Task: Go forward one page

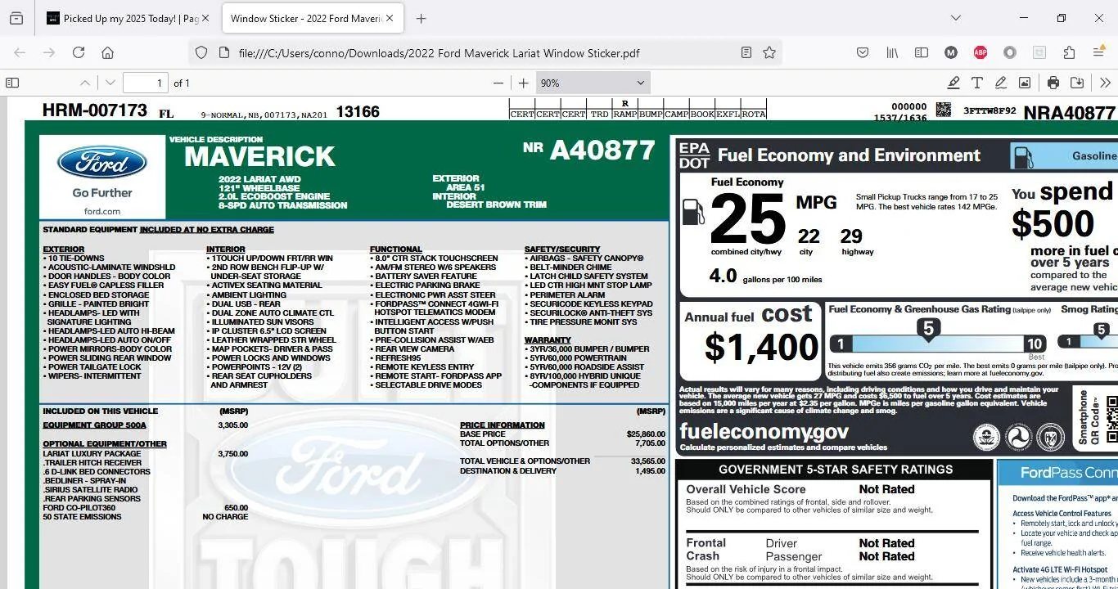Action: pos(49,52)
